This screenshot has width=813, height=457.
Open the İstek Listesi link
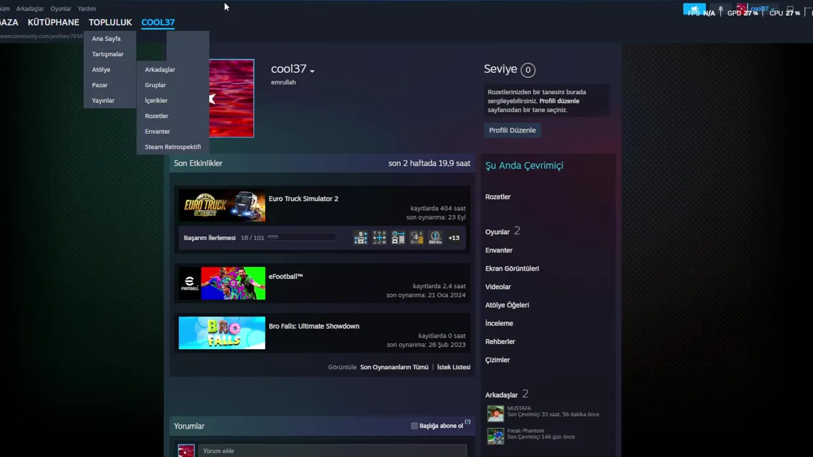[454, 368]
